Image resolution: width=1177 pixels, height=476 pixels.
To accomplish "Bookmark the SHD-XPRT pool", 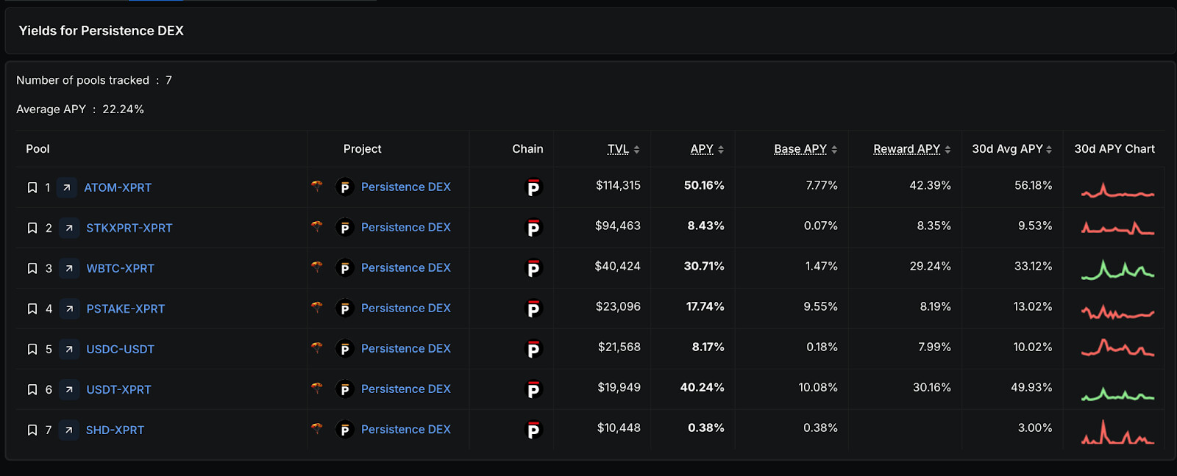I will (32, 430).
